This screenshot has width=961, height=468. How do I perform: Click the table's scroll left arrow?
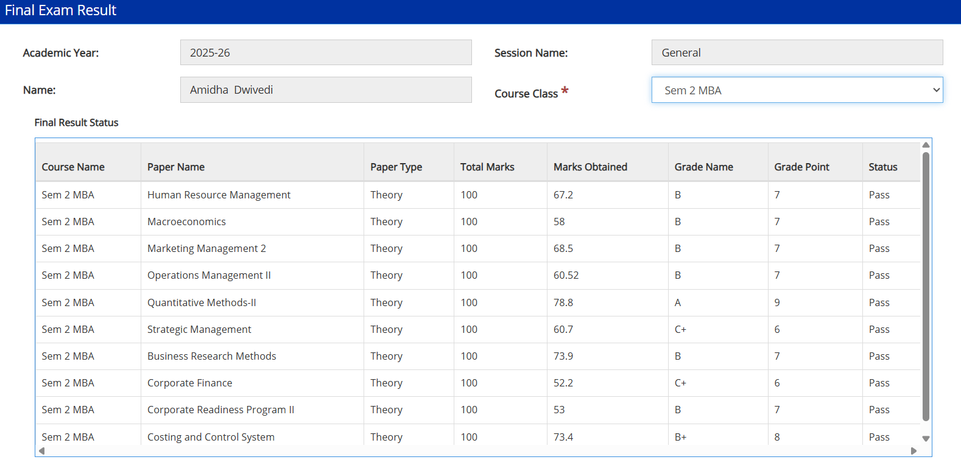(x=41, y=451)
